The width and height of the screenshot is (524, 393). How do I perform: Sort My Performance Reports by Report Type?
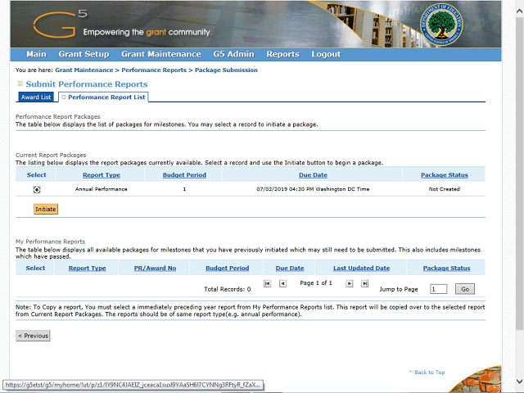pos(88,268)
